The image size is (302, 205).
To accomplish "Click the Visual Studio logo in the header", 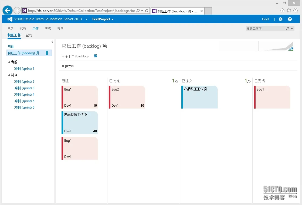I will coord(10,19).
